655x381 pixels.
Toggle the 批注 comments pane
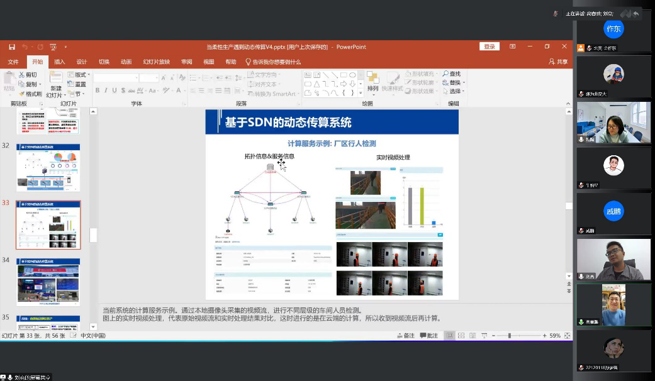point(429,336)
